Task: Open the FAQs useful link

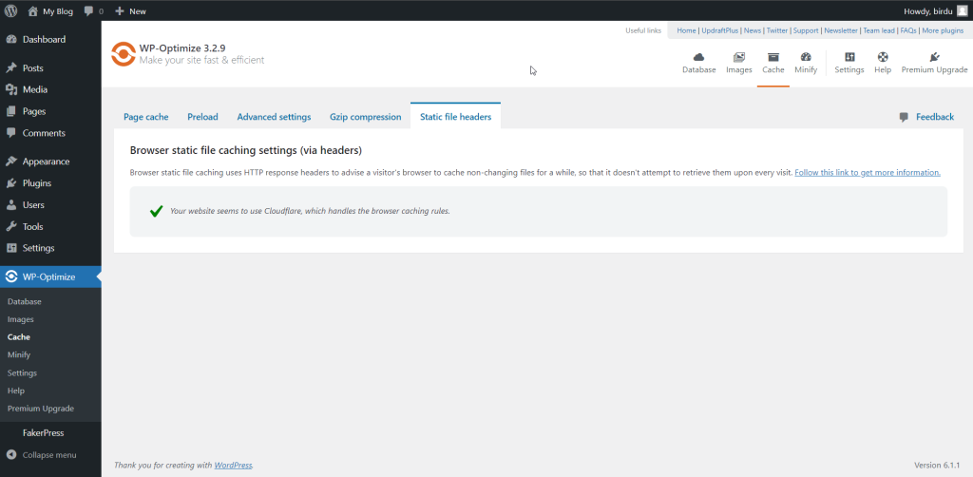Action: 908,30
